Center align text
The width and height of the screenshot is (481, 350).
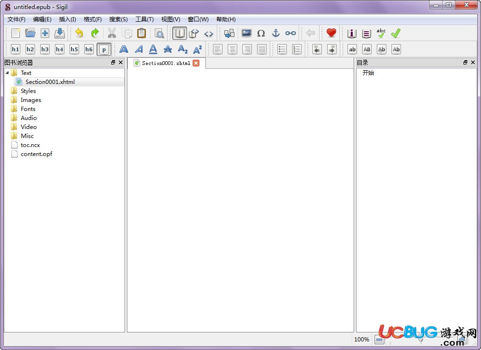point(232,49)
